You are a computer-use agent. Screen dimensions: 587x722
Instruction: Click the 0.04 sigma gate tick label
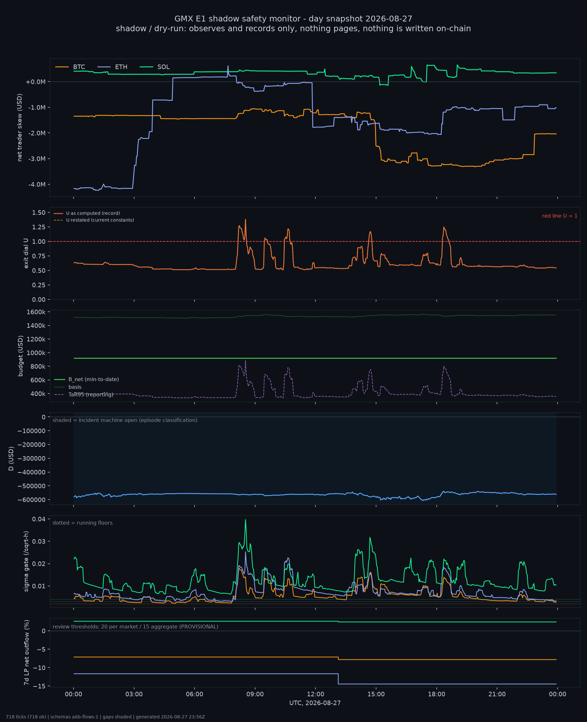point(39,519)
